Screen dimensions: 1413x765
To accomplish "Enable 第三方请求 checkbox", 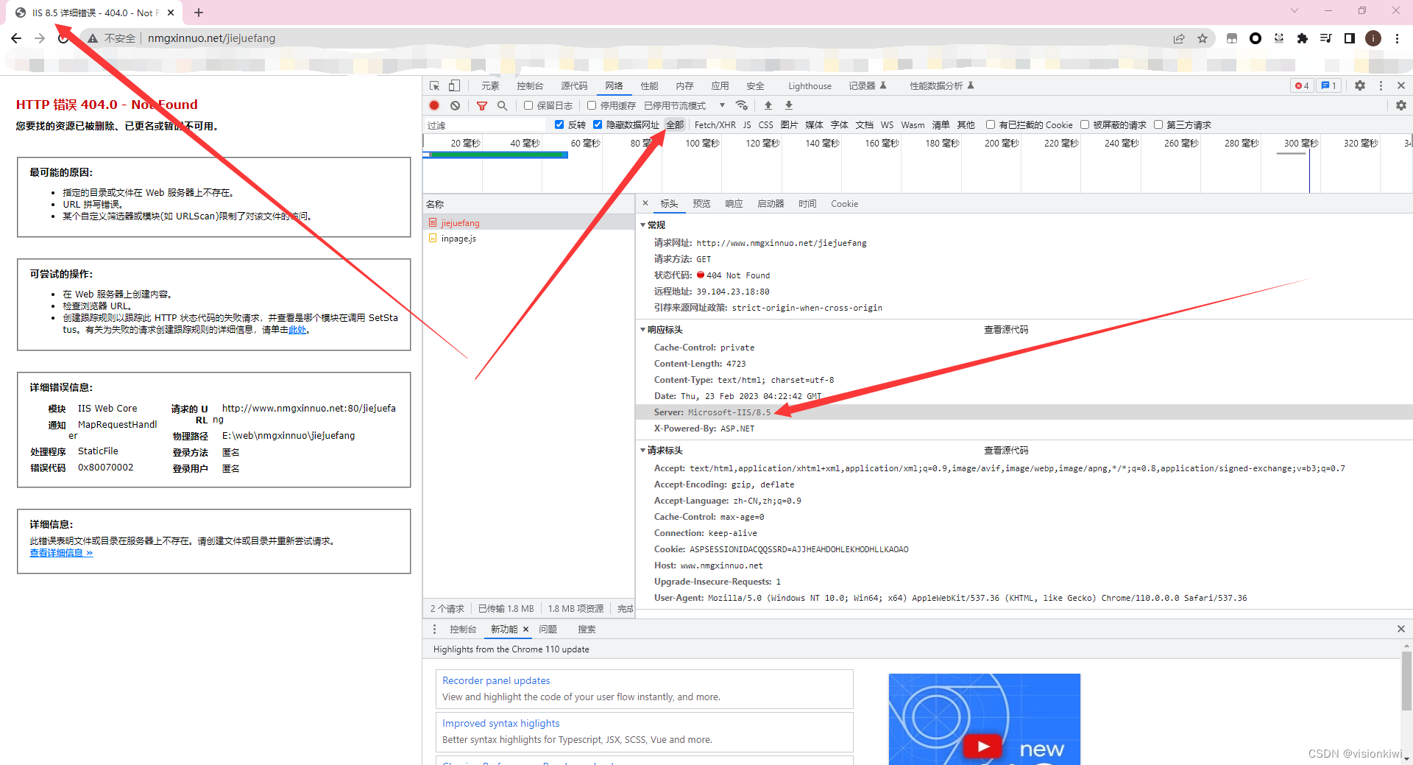I will [x=1158, y=124].
